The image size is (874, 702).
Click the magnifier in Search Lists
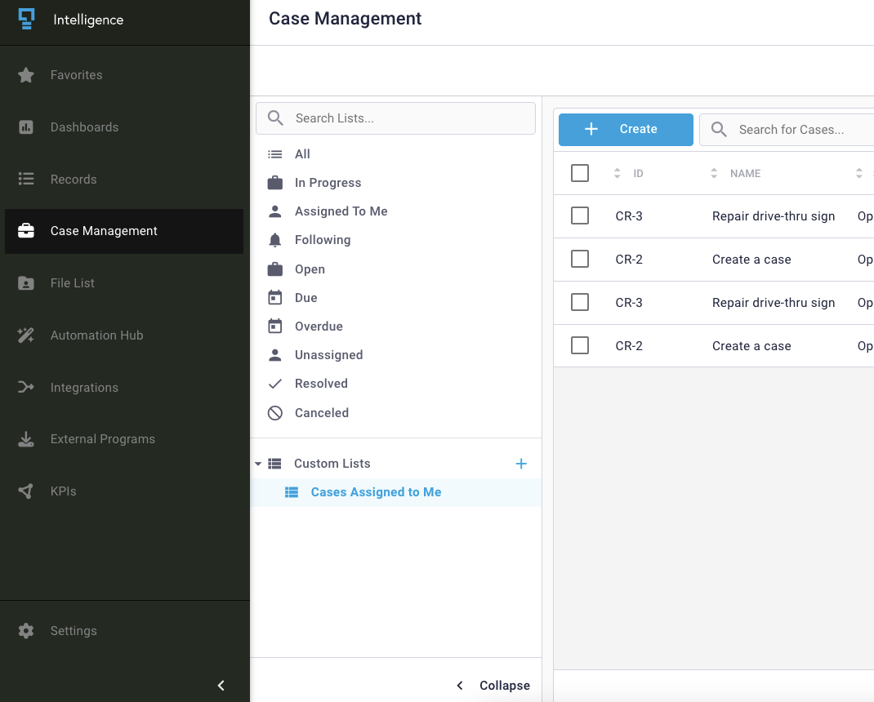[275, 118]
